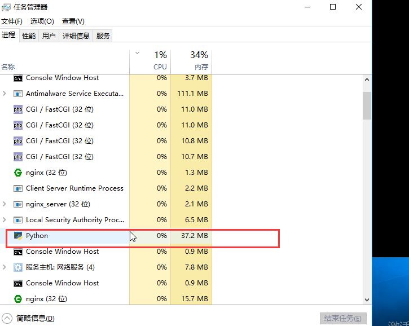Click the 结束任务(E) button
409x326 pixels.
pos(343,318)
